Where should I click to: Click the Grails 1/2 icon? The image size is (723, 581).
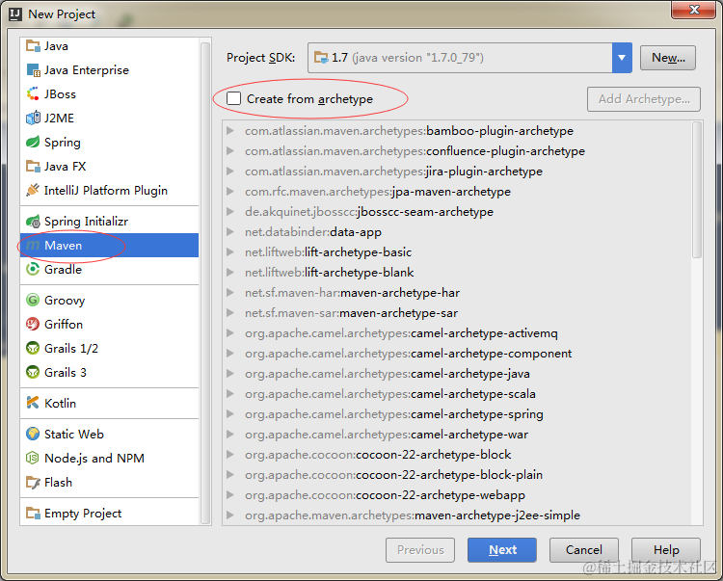pos(33,348)
